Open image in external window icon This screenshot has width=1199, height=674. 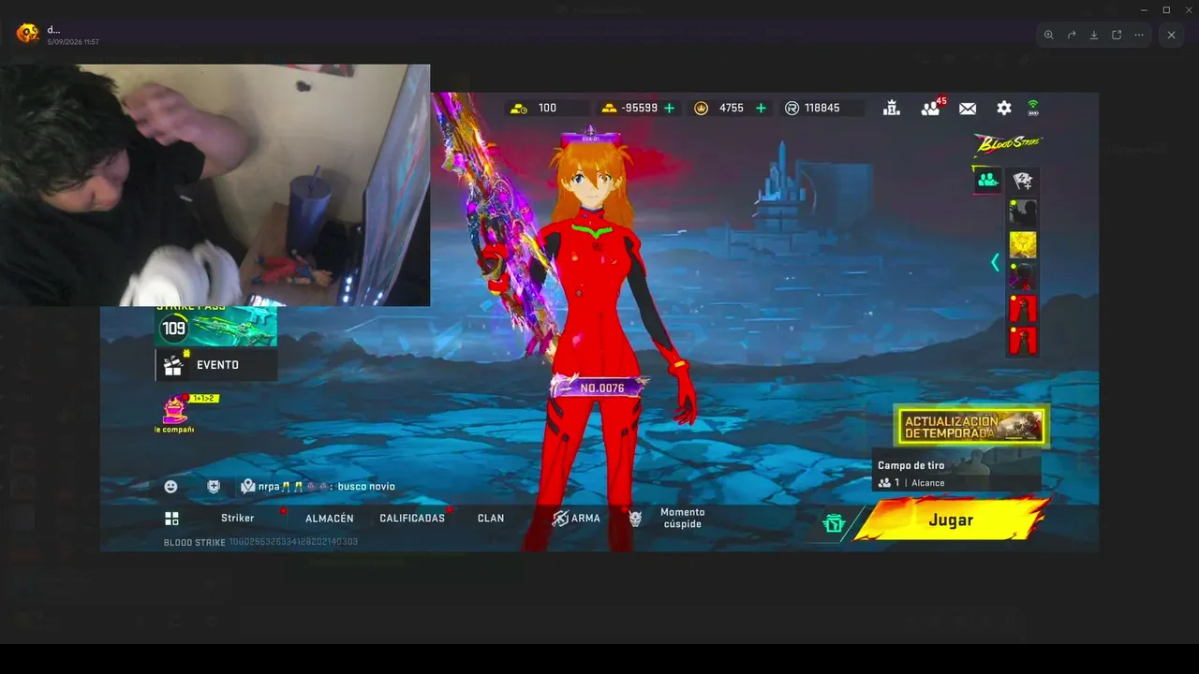pyautogui.click(x=1117, y=35)
